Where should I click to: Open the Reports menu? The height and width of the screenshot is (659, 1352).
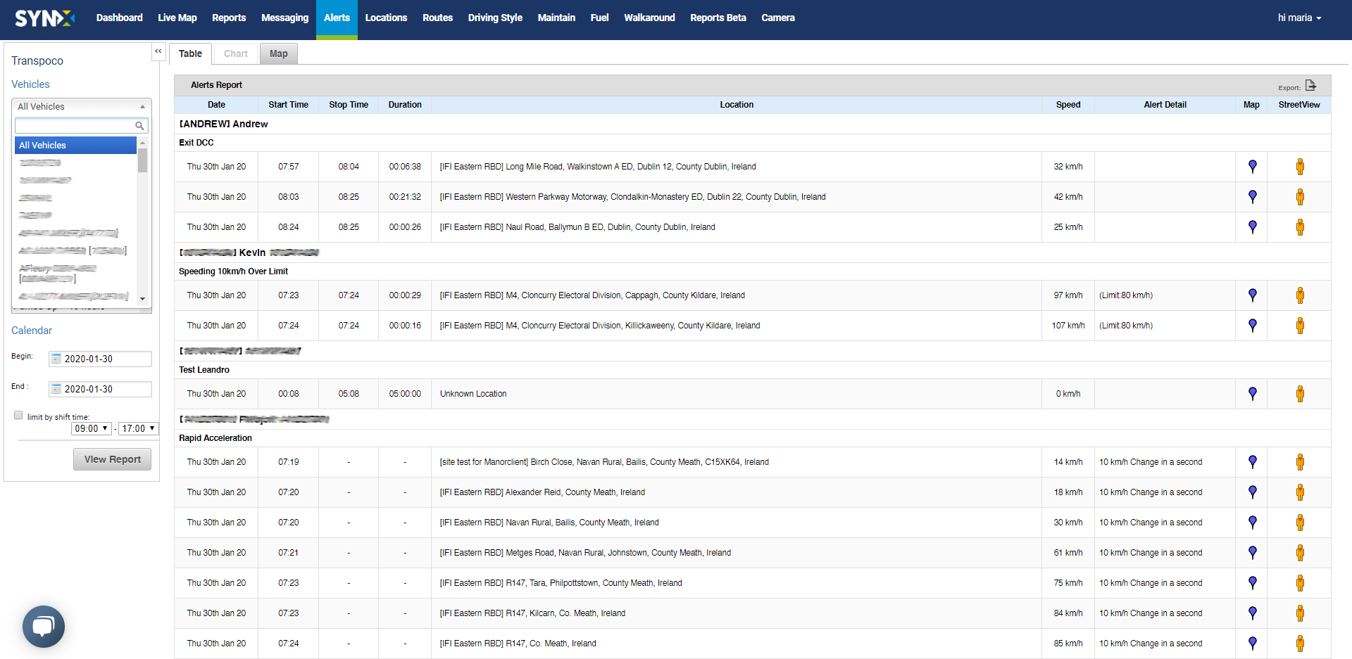[229, 18]
